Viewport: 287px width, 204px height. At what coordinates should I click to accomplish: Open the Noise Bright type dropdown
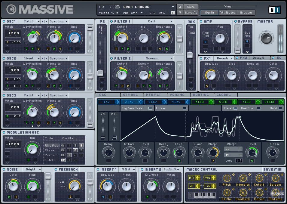(x=32, y=169)
